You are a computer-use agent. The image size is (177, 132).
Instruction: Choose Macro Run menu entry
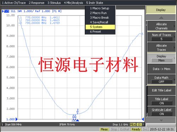click(100, 13)
